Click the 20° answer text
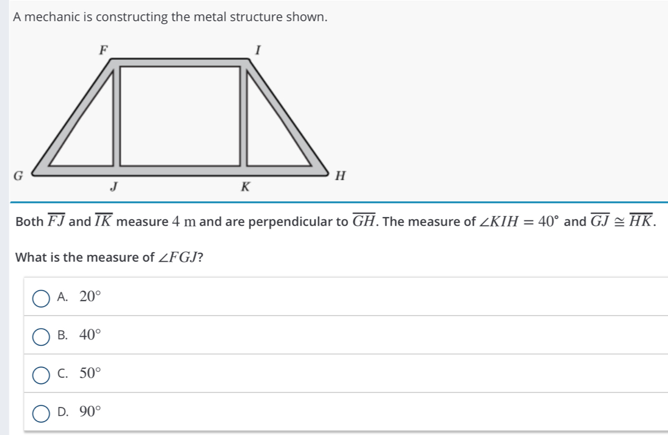The height and width of the screenshot is (435, 668). [90, 297]
